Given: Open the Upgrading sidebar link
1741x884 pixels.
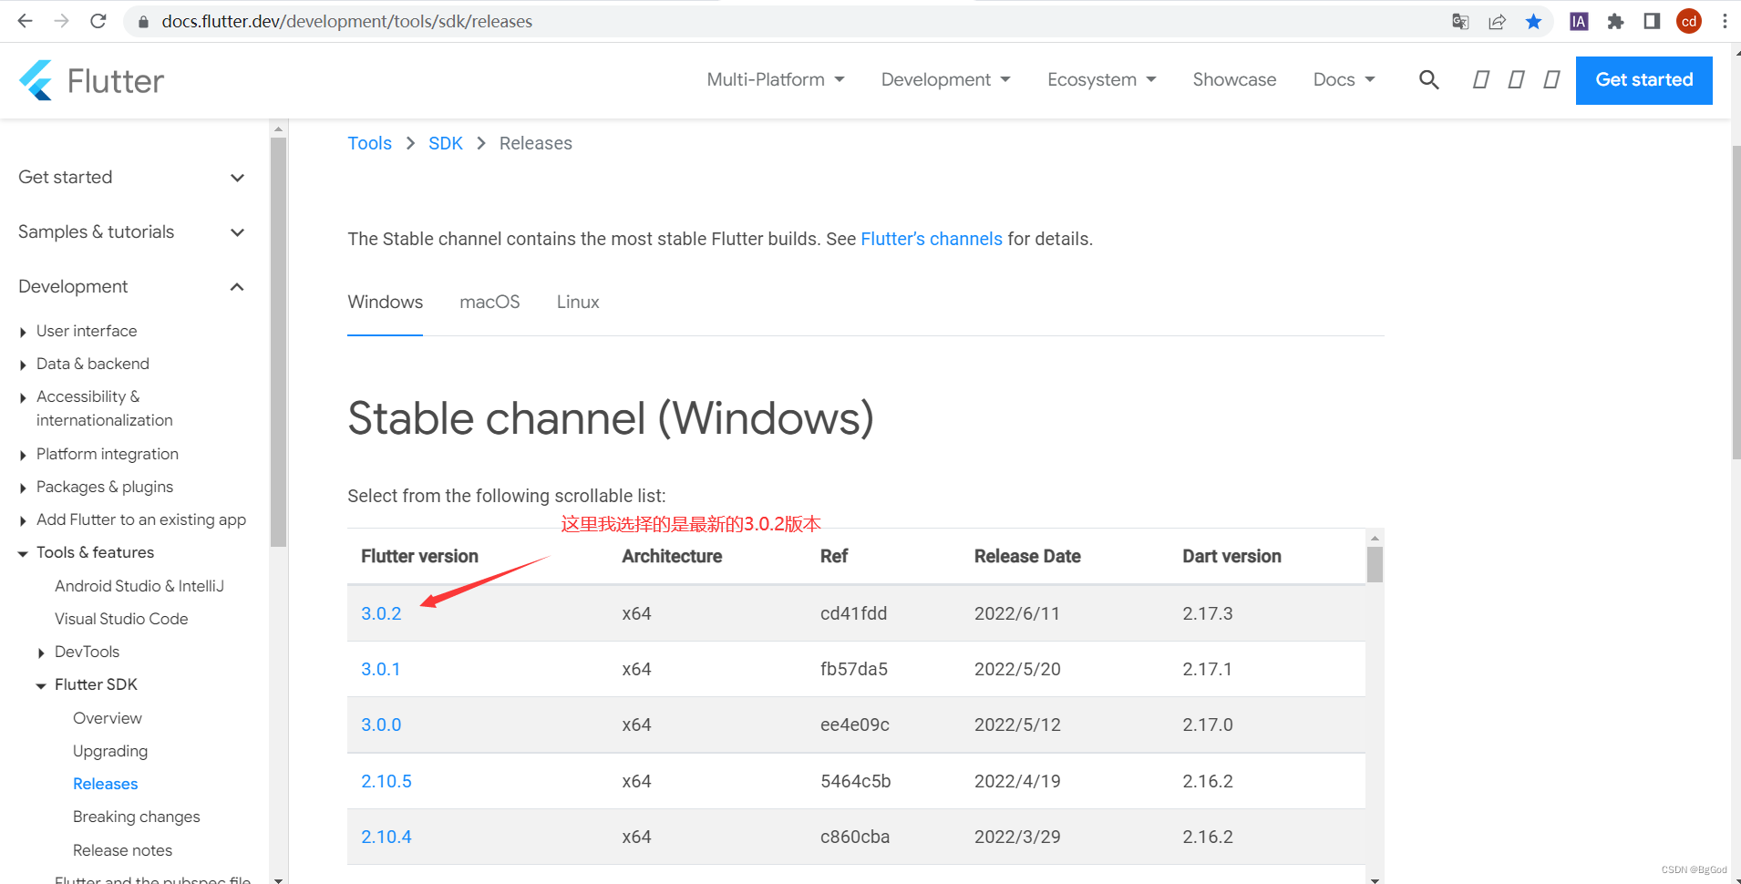Looking at the screenshot, I should point(110,751).
